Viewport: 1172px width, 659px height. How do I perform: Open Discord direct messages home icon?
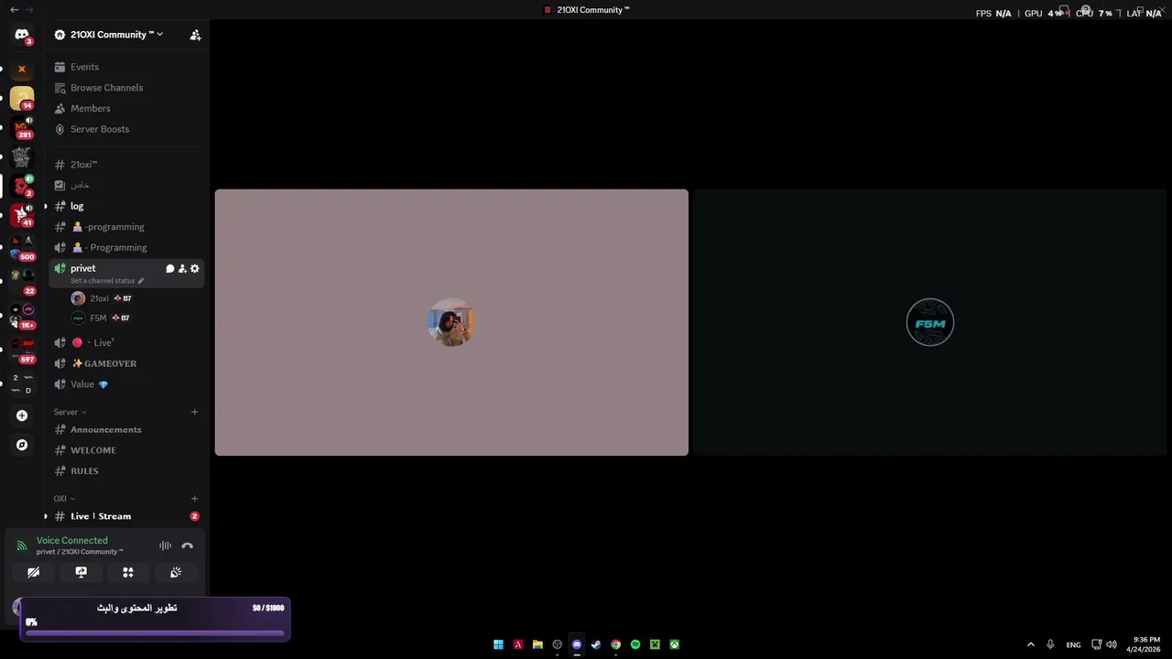pyautogui.click(x=22, y=35)
